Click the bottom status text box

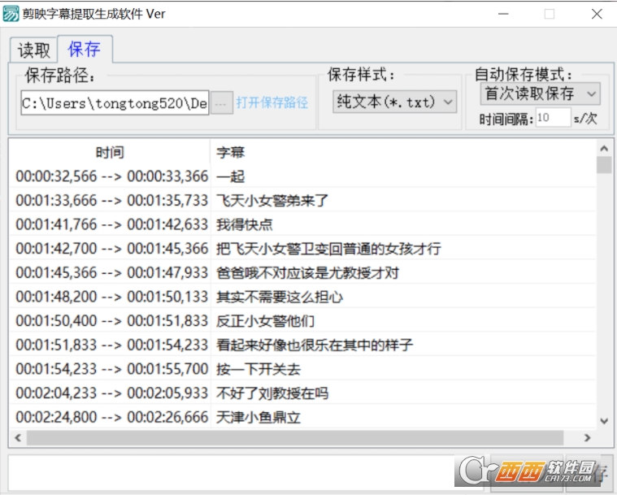click(x=246, y=473)
